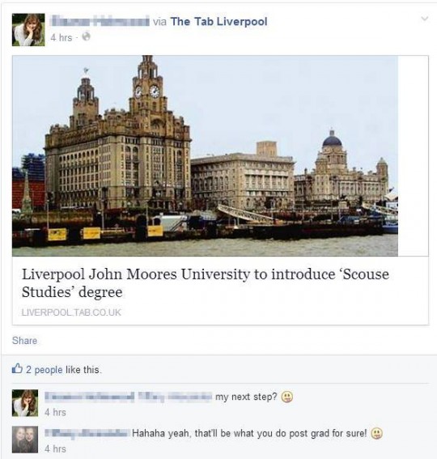Click the public globe privacy icon

tap(86, 37)
